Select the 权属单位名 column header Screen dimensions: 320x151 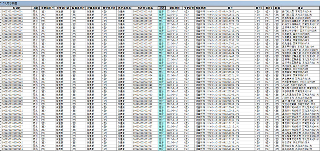click(94, 8)
